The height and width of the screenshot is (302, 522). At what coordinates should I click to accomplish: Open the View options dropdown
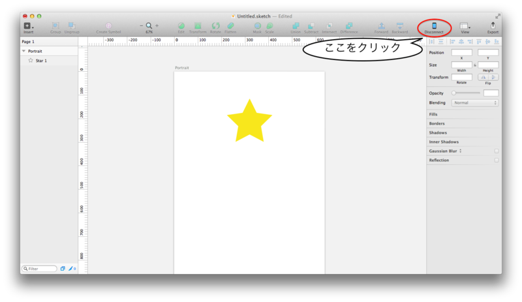coord(465,26)
